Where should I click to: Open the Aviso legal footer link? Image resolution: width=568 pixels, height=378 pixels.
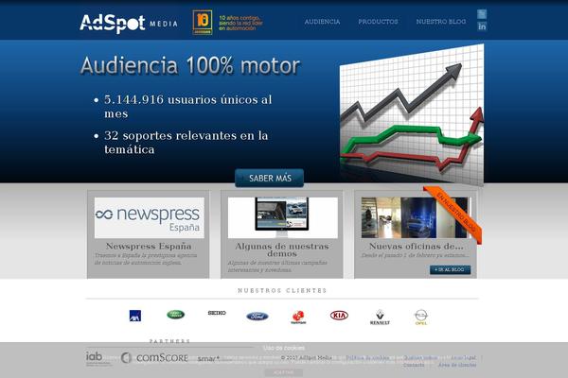click(x=463, y=358)
